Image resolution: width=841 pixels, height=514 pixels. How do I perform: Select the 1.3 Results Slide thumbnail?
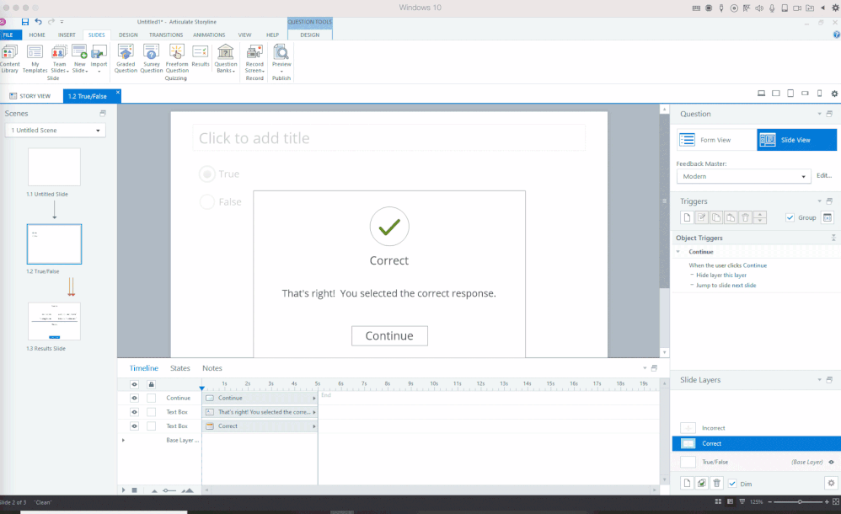tap(54, 322)
